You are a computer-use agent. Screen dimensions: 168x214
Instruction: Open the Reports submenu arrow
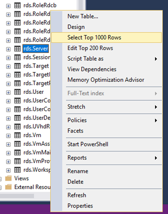(x=156, y=158)
